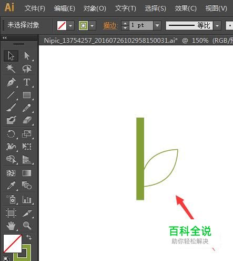Open the 等比 stroke profile dropdown

point(217,26)
